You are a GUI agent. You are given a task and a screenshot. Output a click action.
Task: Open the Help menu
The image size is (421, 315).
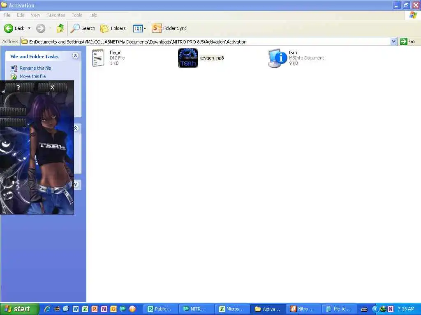pyautogui.click(x=93, y=15)
